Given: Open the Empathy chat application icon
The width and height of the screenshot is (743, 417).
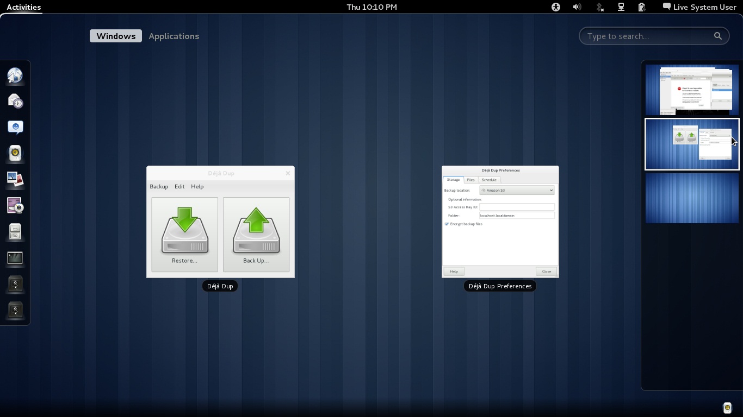Looking at the screenshot, I should point(15,127).
